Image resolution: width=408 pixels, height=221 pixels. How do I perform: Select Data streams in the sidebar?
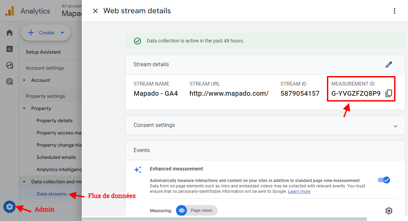(x=51, y=194)
